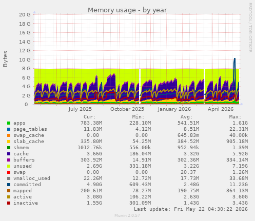Click the dark green shmem legend swatch
This screenshot has height=221, width=255.
click(x=9, y=148)
